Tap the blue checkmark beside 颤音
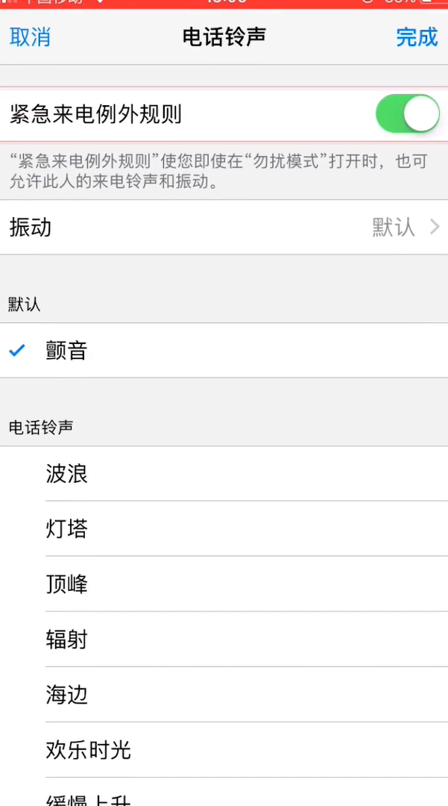448x806 pixels. coord(17,351)
